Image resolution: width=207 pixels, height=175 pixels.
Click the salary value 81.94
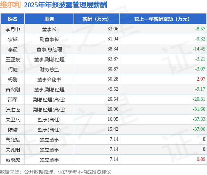point(113,39)
